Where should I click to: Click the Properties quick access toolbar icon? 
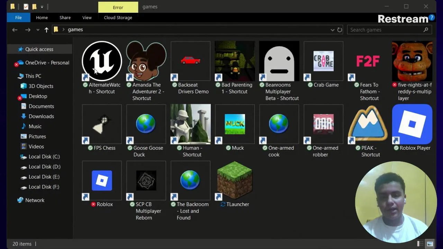pos(26,7)
